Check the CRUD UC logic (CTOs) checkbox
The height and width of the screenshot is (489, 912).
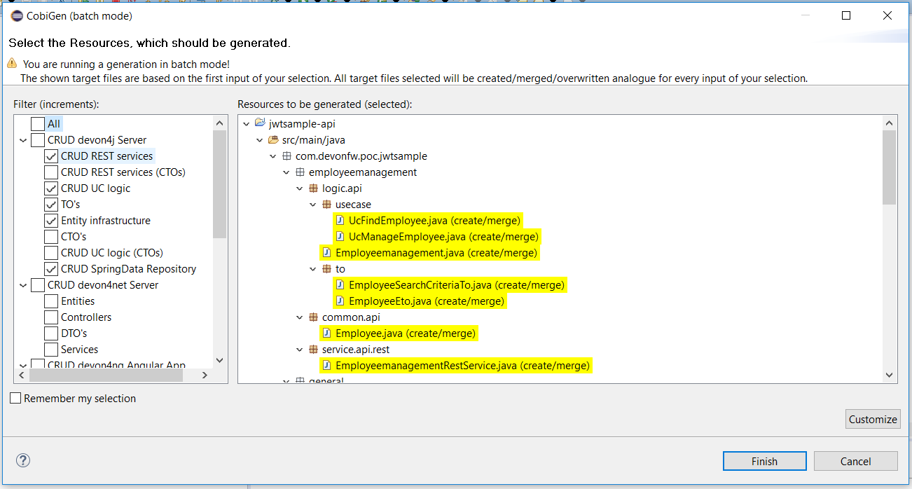coord(51,253)
